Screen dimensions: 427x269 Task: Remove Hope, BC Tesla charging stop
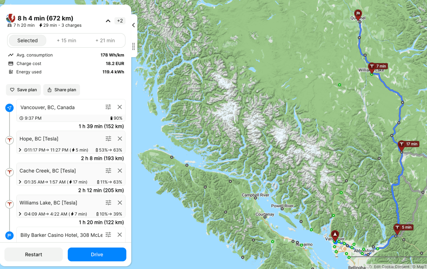tap(120, 139)
